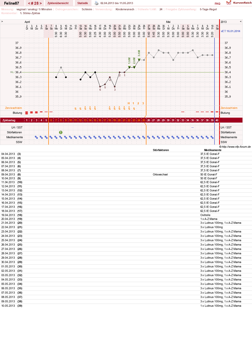Click the cervical mucus S icon on day 11
Image resolution: width=252 pixels, height=345 pixels.
click(75, 109)
